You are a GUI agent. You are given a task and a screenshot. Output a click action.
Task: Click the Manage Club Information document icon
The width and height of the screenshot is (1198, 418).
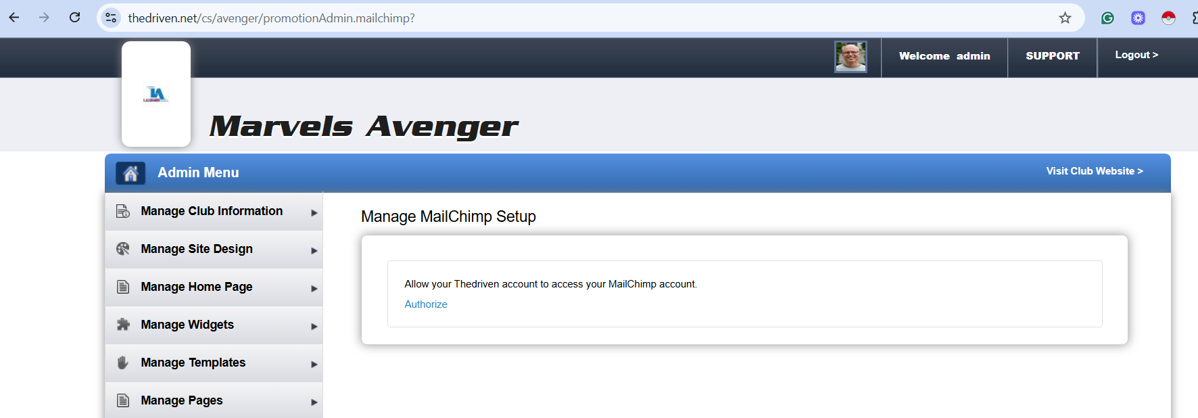(123, 211)
